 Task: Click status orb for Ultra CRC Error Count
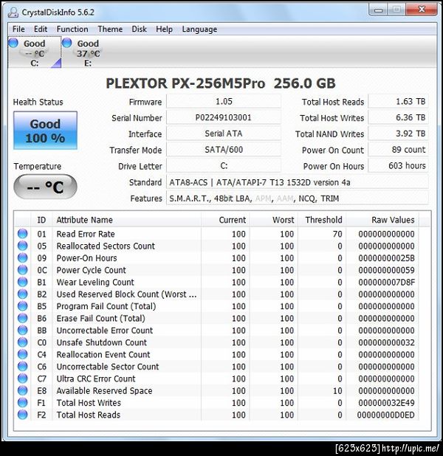click(x=22, y=379)
